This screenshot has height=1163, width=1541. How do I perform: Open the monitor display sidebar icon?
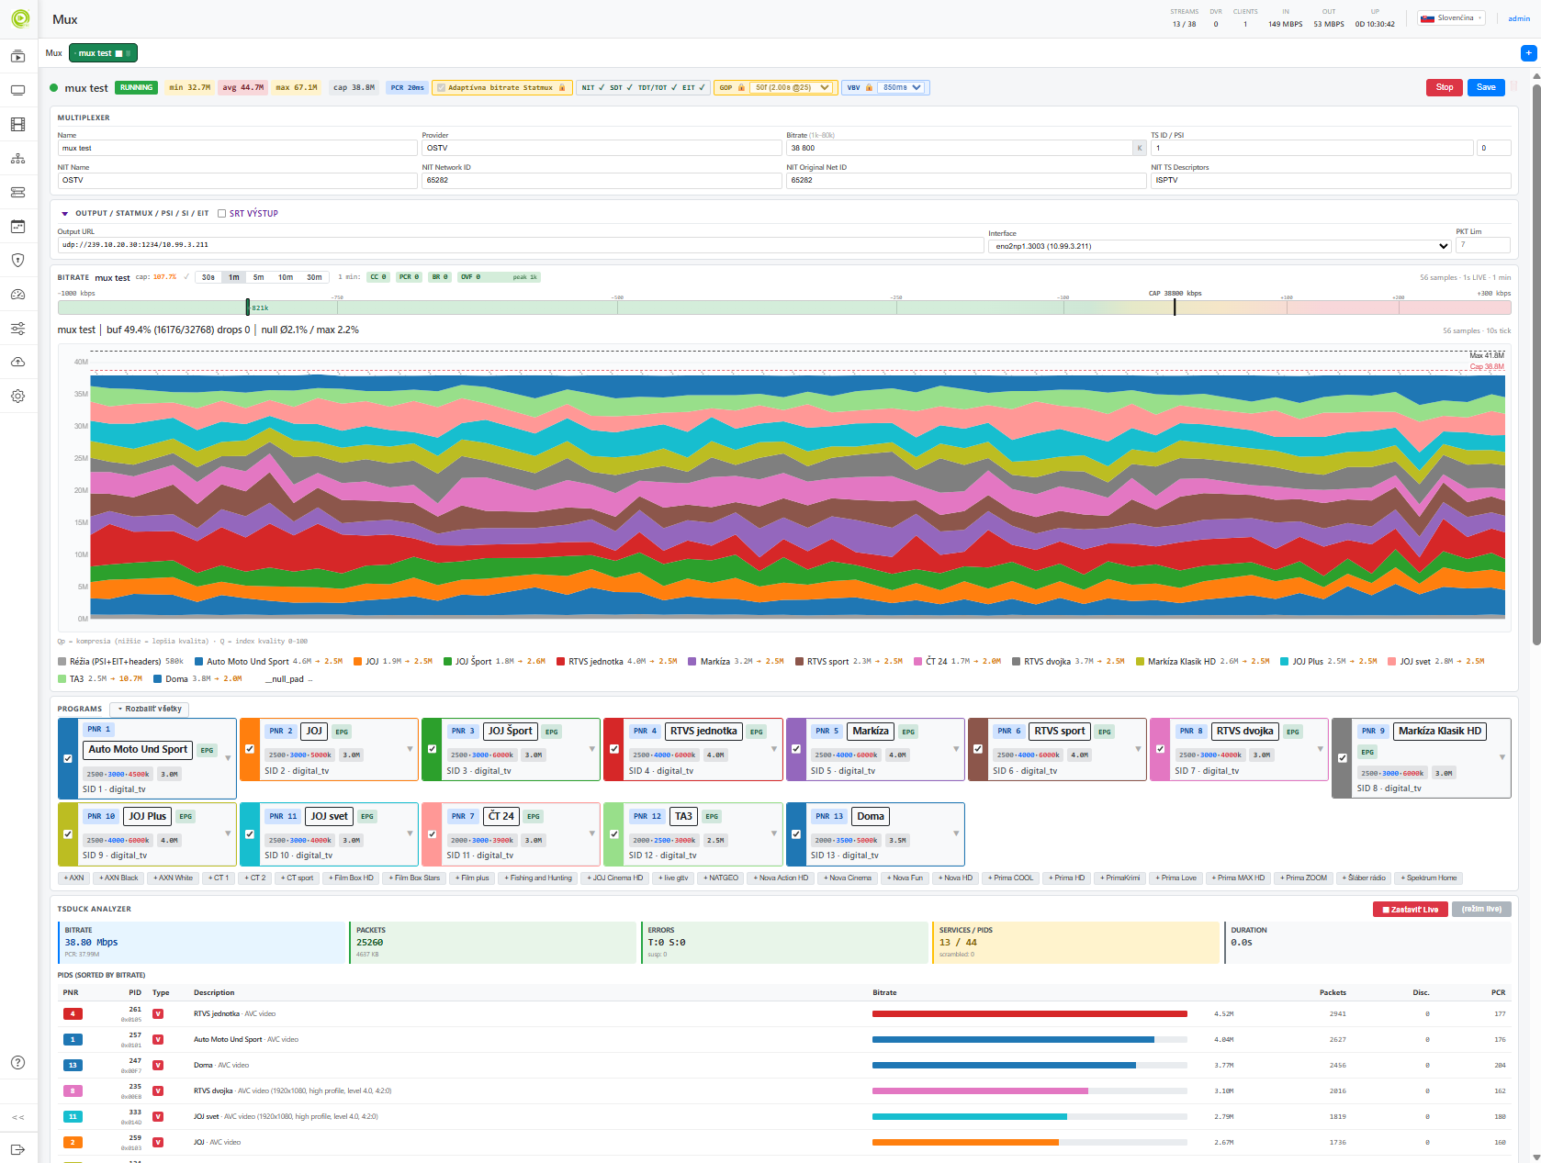[17, 91]
